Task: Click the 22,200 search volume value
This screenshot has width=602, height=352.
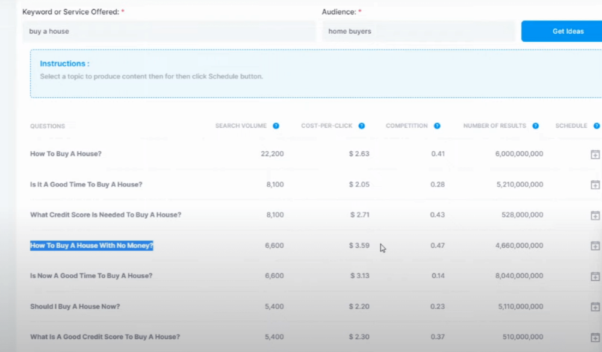Action: pyautogui.click(x=272, y=154)
